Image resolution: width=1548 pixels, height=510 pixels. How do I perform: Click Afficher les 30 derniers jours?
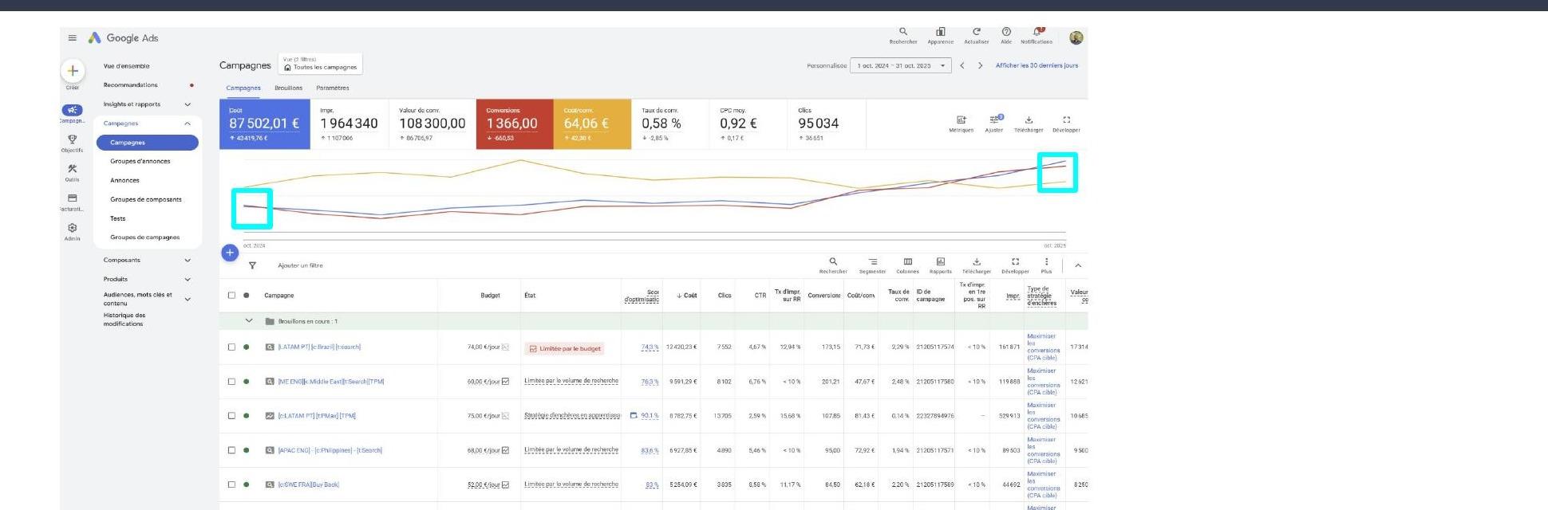click(1037, 65)
